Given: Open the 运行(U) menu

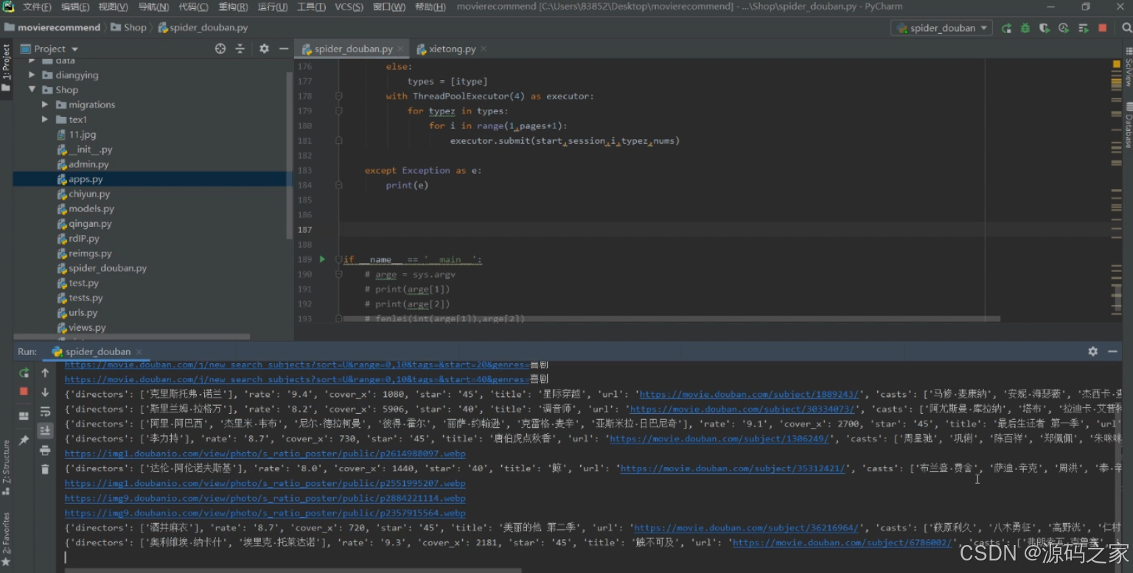Looking at the screenshot, I should tap(273, 7).
